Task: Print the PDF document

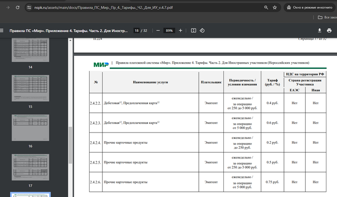Action: click(x=330, y=30)
